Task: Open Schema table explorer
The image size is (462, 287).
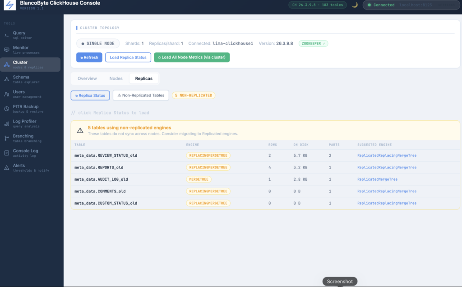Action: [x=30, y=79]
